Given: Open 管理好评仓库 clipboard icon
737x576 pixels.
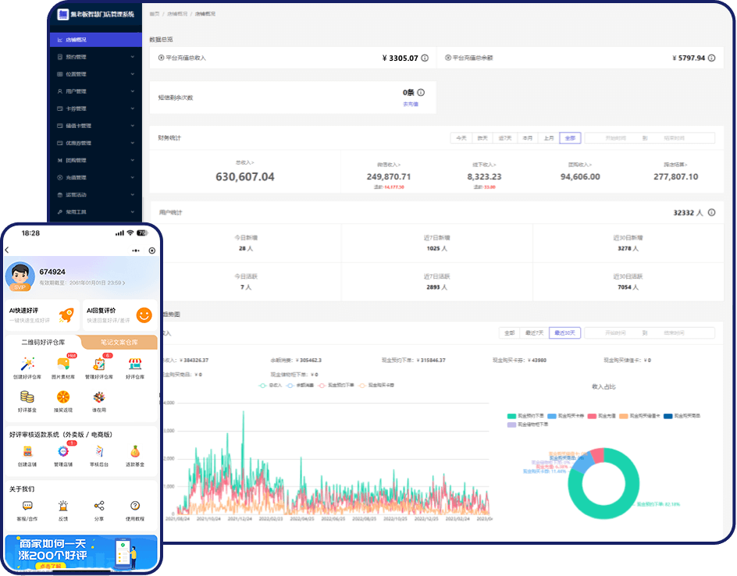Looking at the screenshot, I should [x=99, y=364].
